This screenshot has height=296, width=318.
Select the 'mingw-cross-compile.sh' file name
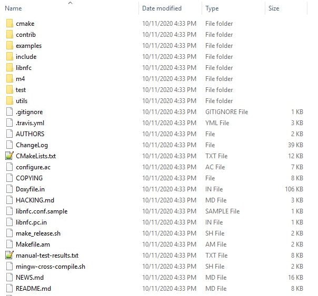point(51,267)
